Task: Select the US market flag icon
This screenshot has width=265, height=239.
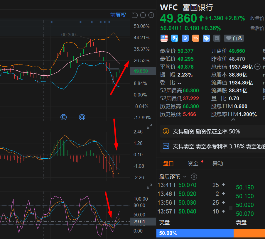Action: (164, 38)
